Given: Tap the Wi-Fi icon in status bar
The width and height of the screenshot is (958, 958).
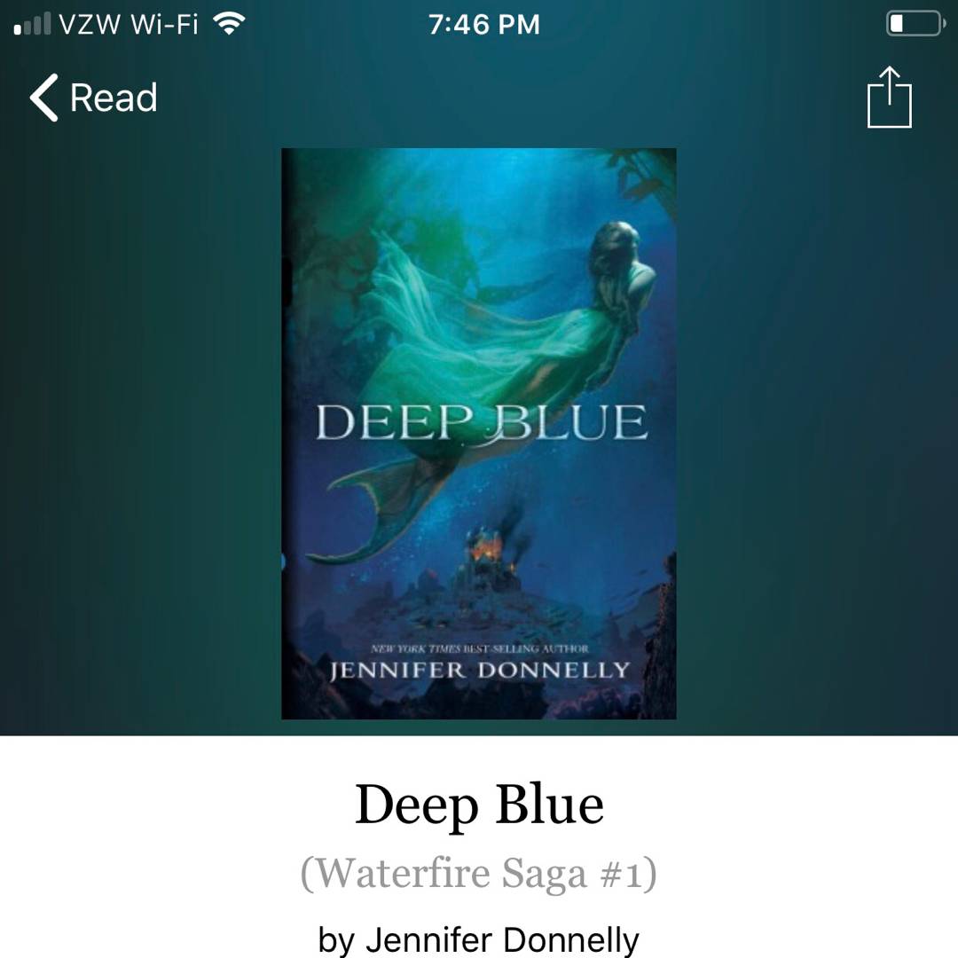Looking at the screenshot, I should pos(229,24).
